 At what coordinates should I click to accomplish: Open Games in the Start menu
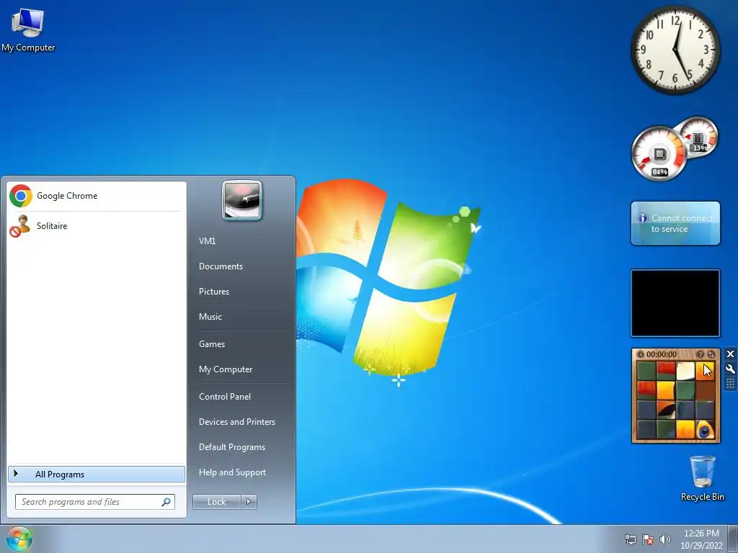tap(212, 344)
